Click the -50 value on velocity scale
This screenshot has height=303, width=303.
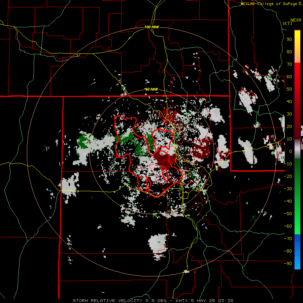tap(288, 214)
